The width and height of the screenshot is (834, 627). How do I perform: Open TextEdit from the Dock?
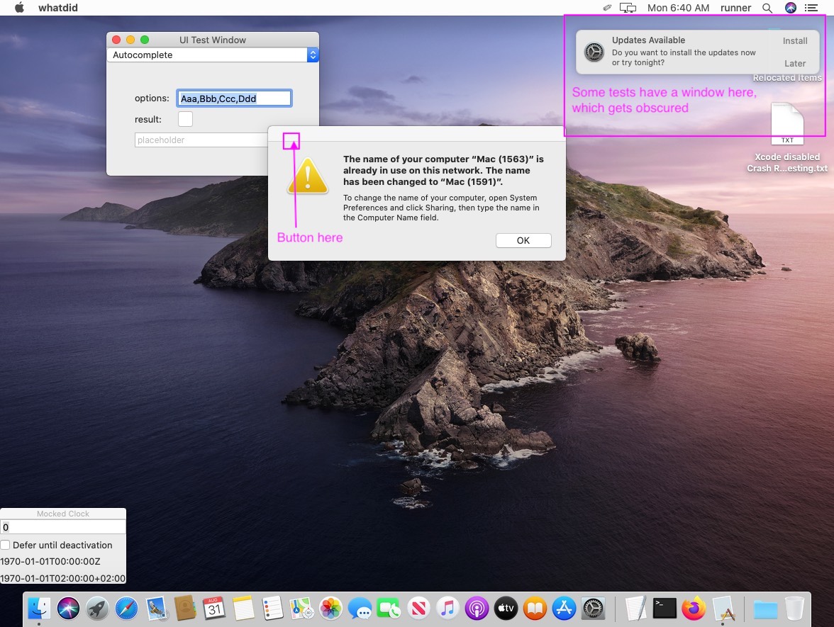pyautogui.click(x=635, y=608)
